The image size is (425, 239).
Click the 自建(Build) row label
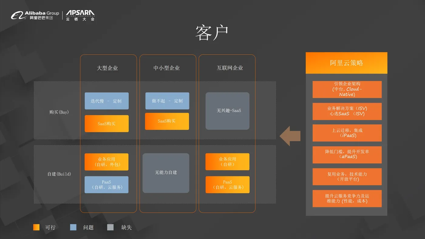pos(59,174)
